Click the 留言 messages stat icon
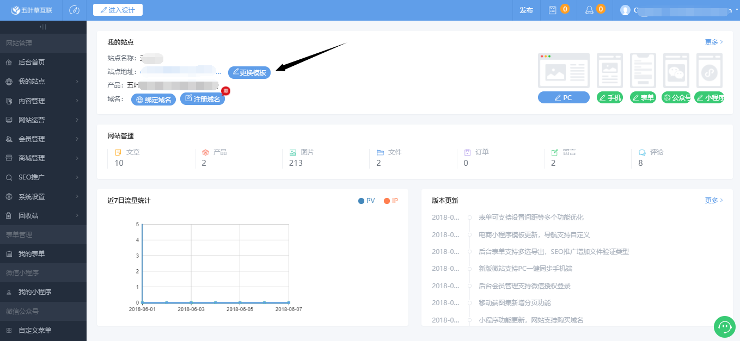This screenshot has height=341, width=740. [554, 152]
